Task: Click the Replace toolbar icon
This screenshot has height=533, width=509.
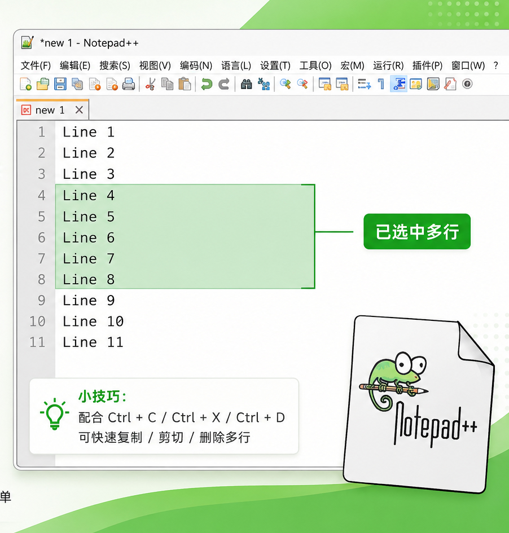Action: click(264, 84)
